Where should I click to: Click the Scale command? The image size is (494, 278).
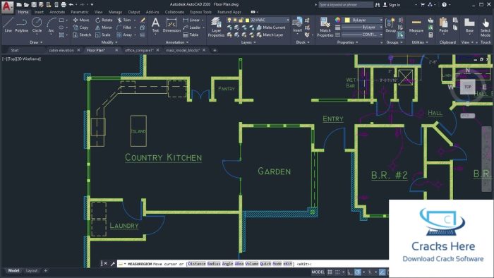coord(103,35)
